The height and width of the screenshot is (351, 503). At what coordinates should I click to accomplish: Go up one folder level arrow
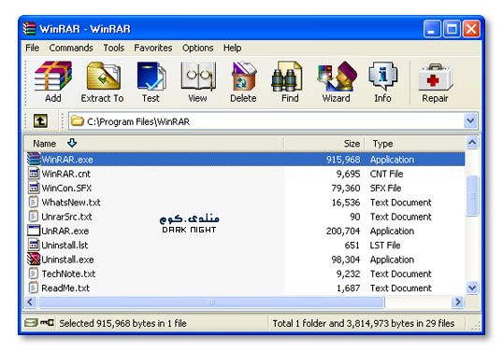pyautogui.click(x=40, y=121)
